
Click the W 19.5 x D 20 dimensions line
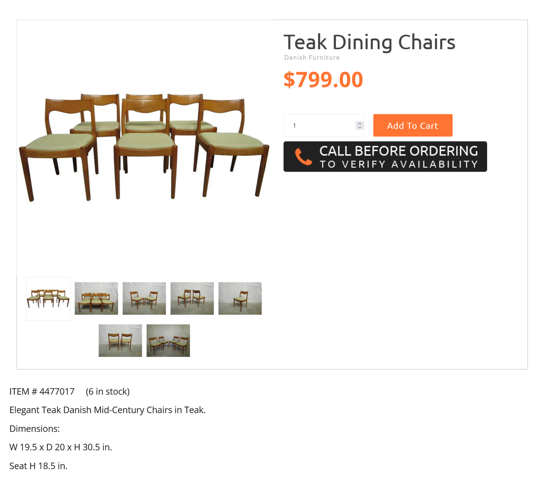coord(61,447)
